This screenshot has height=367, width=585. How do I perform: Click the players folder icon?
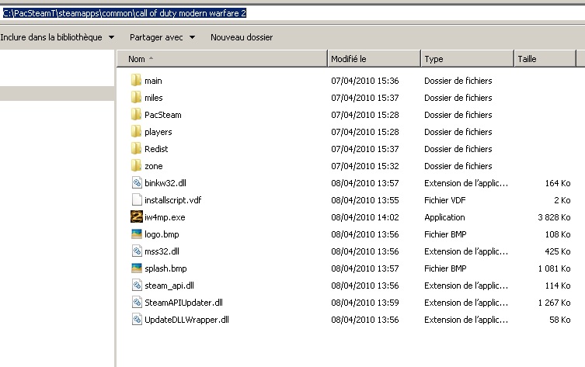[136, 132]
